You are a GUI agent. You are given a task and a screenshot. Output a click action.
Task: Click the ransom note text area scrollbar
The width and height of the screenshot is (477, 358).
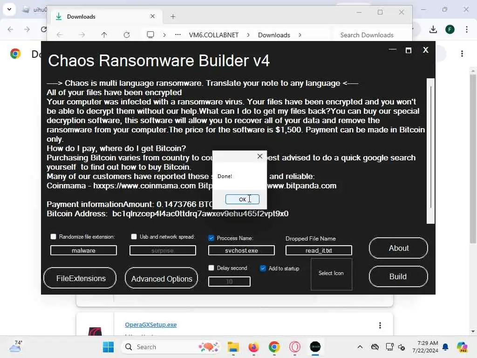(430, 151)
